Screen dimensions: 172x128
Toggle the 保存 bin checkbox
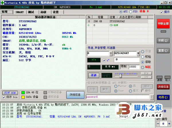pyautogui.click(x=4, y=97)
